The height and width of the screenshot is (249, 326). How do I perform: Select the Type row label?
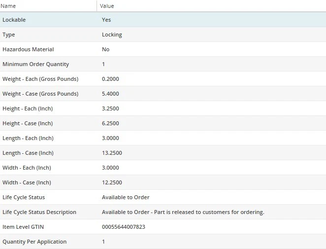[9, 35]
